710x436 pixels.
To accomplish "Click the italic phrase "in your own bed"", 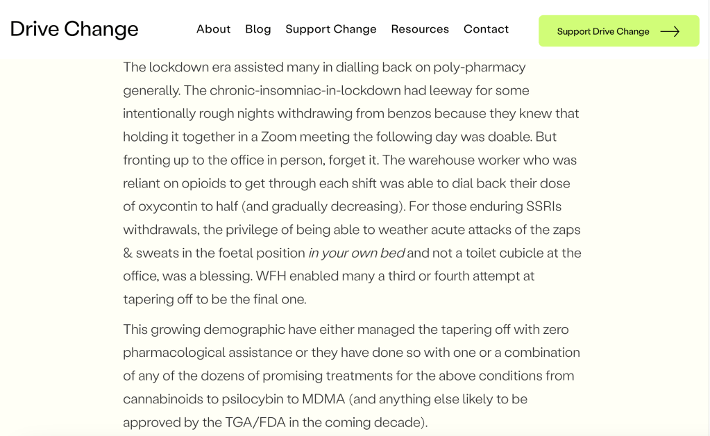I will [356, 253].
